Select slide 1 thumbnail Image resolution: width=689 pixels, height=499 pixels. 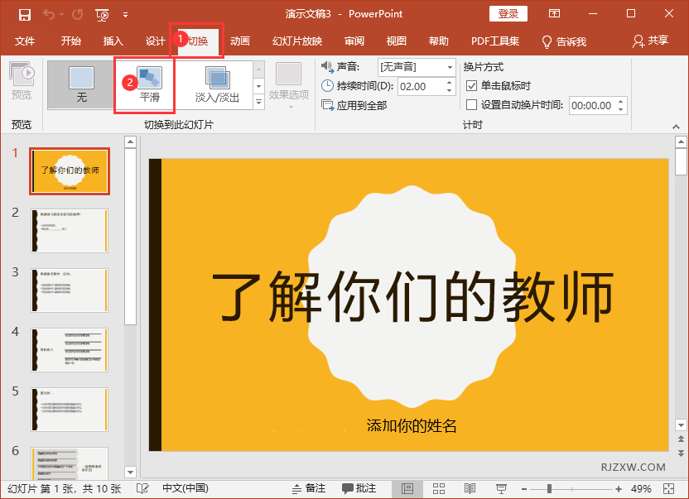[x=70, y=171]
